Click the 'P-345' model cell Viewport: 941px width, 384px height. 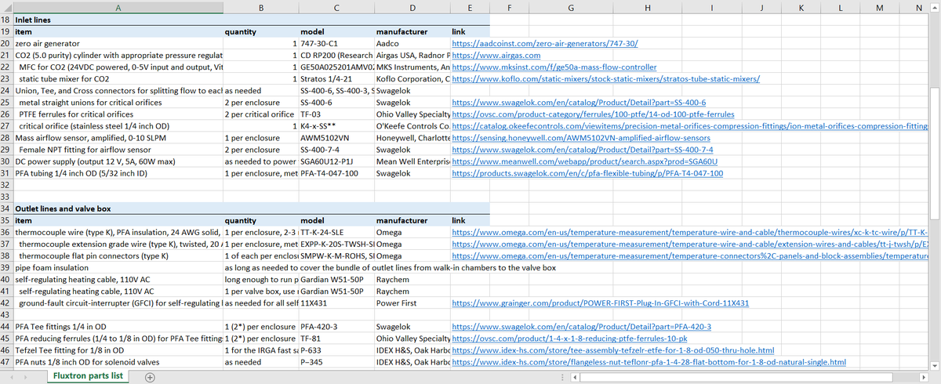pyautogui.click(x=336, y=362)
